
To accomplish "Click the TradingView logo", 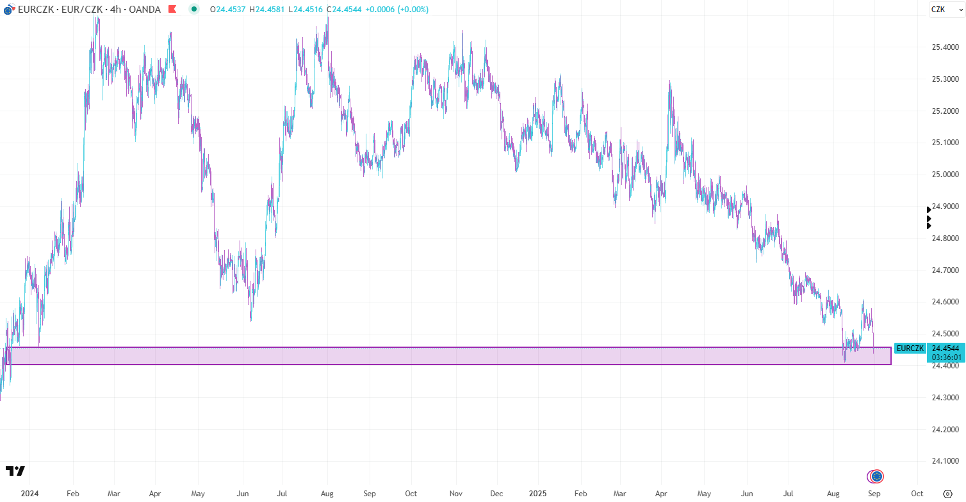I will [15, 471].
